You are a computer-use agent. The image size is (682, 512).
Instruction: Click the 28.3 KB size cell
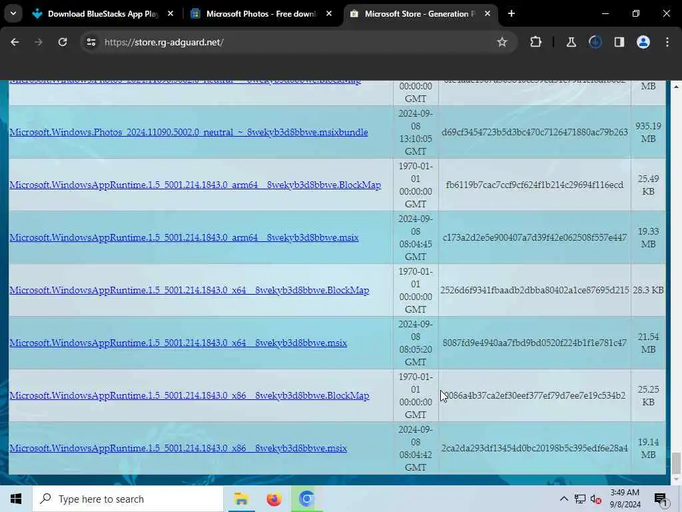[648, 290]
